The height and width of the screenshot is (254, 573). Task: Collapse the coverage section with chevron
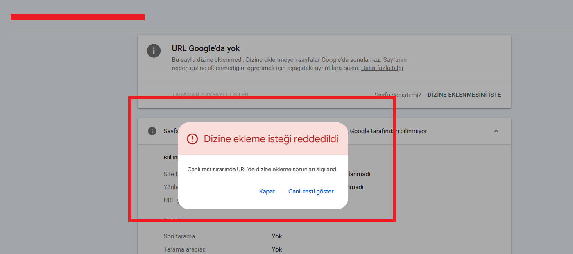pos(496,131)
